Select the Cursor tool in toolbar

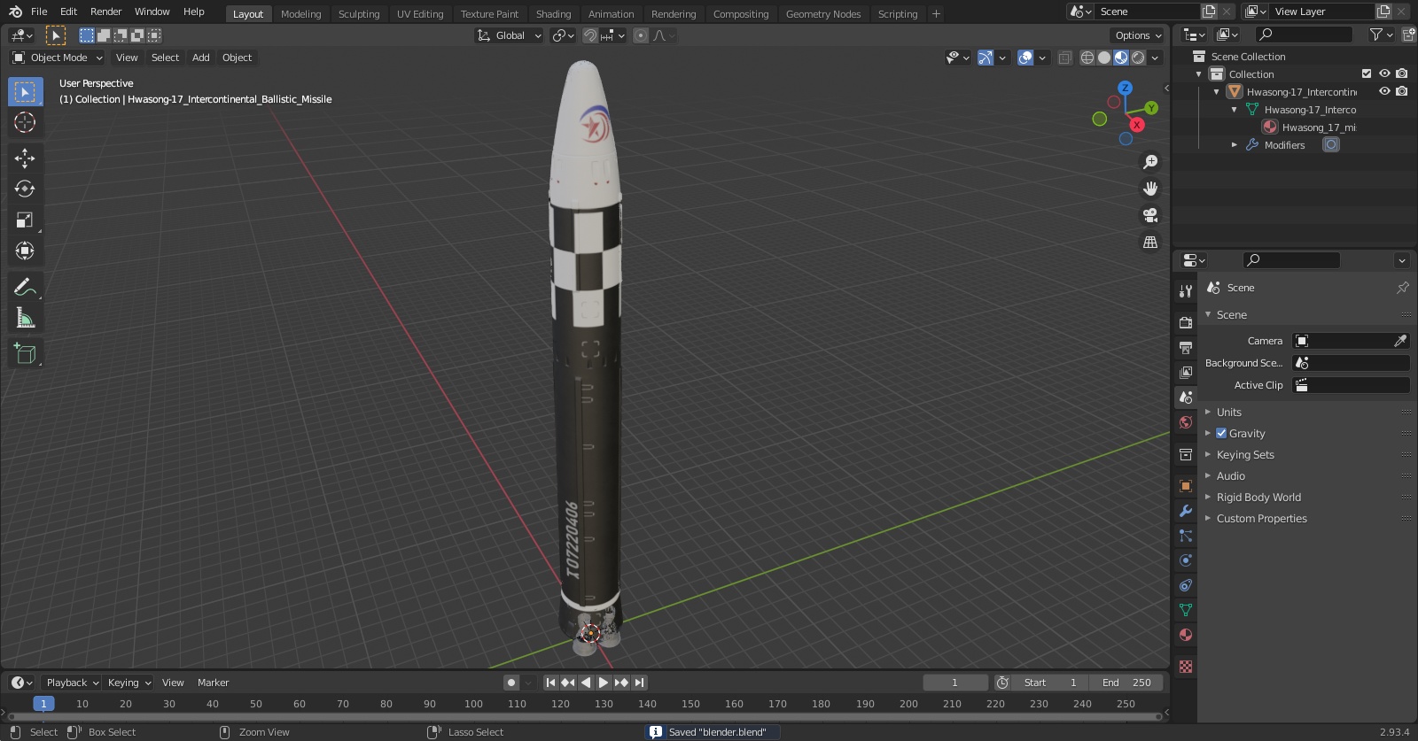25,122
